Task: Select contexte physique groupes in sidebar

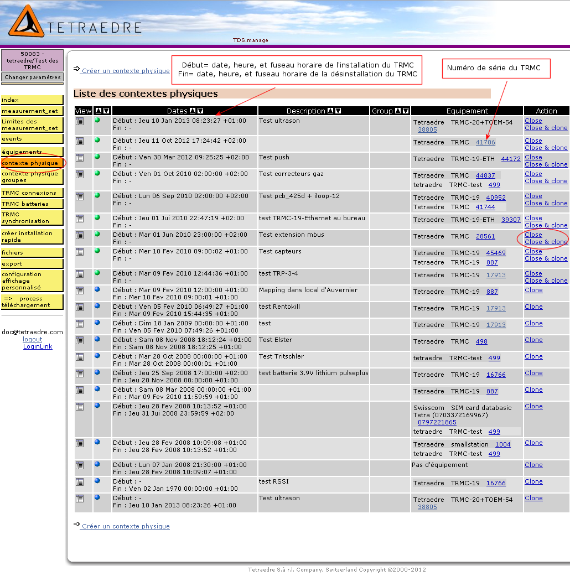Action: tap(30, 177)
